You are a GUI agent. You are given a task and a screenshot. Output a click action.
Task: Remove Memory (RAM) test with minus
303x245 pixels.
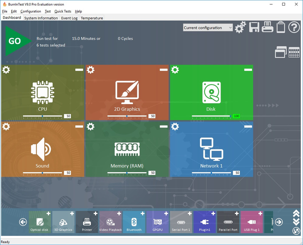pos(164,126)
